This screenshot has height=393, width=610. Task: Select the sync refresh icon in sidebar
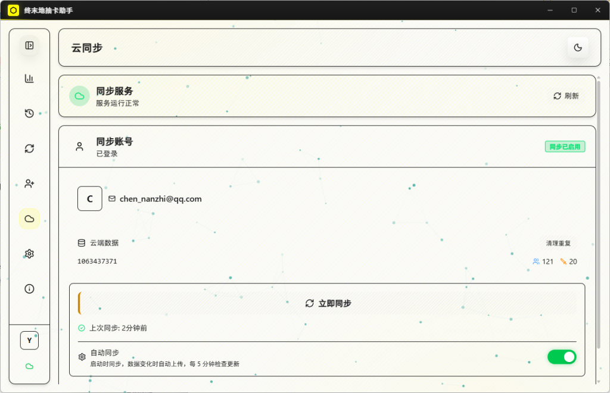tap(29, 148)
